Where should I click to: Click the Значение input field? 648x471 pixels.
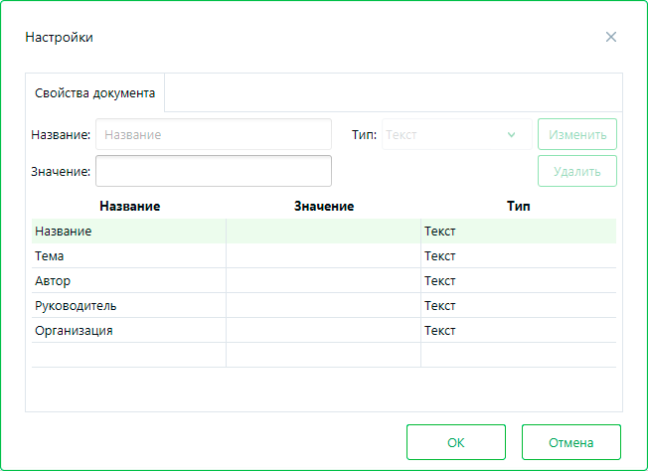click(x=213, y=171)
